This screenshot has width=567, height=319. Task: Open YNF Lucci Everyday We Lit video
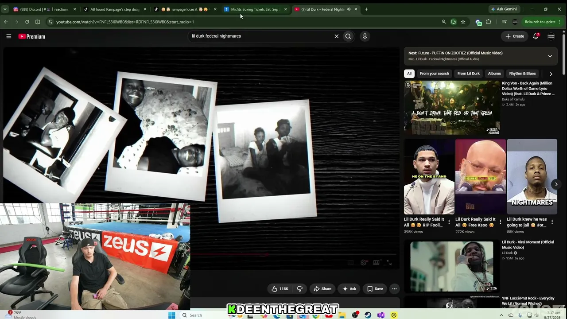tap(528, 301)
